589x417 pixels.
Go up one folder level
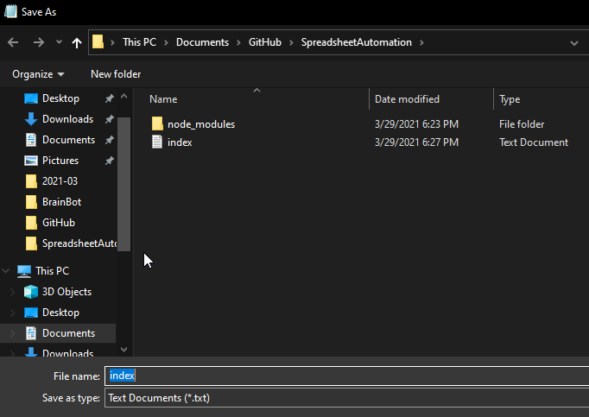(77, 43)
